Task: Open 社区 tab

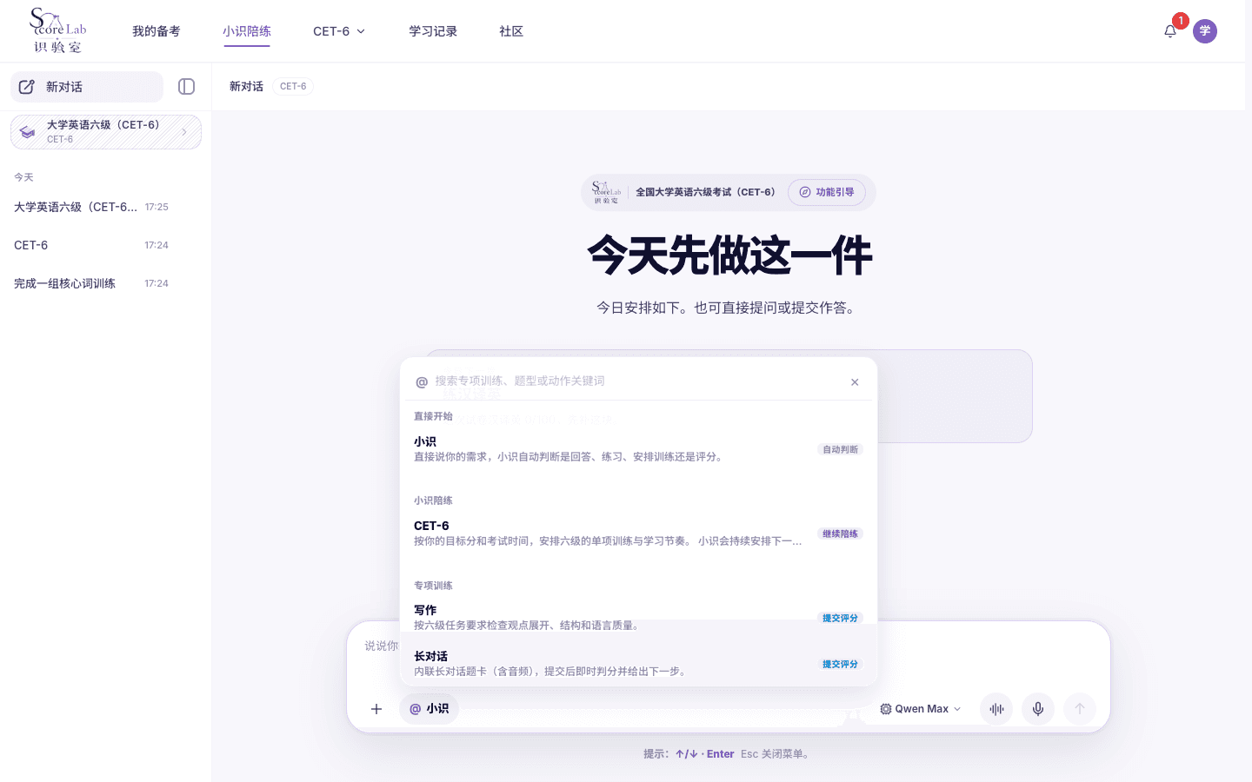Action: point(511,31)
